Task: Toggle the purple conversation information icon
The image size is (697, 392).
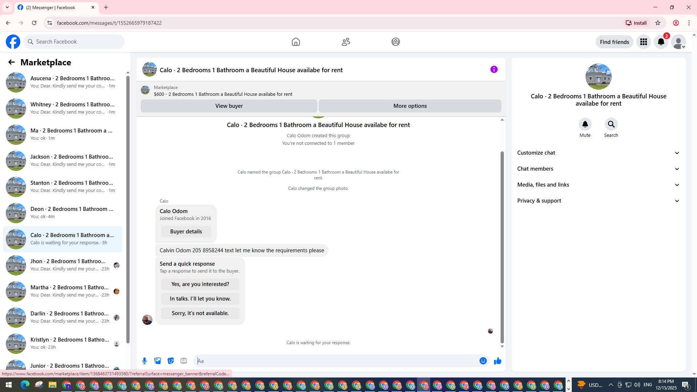Action: (494, 69)
